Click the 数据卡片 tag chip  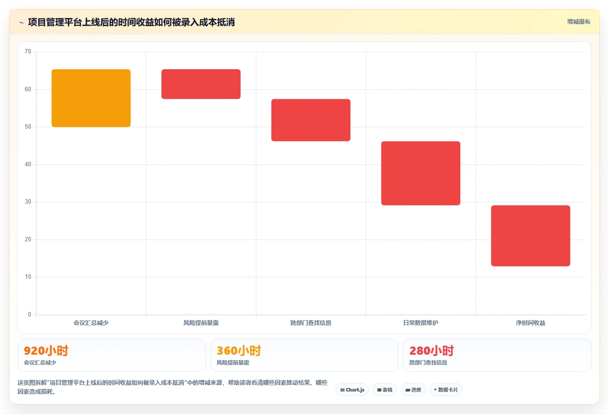coord(446,390)
